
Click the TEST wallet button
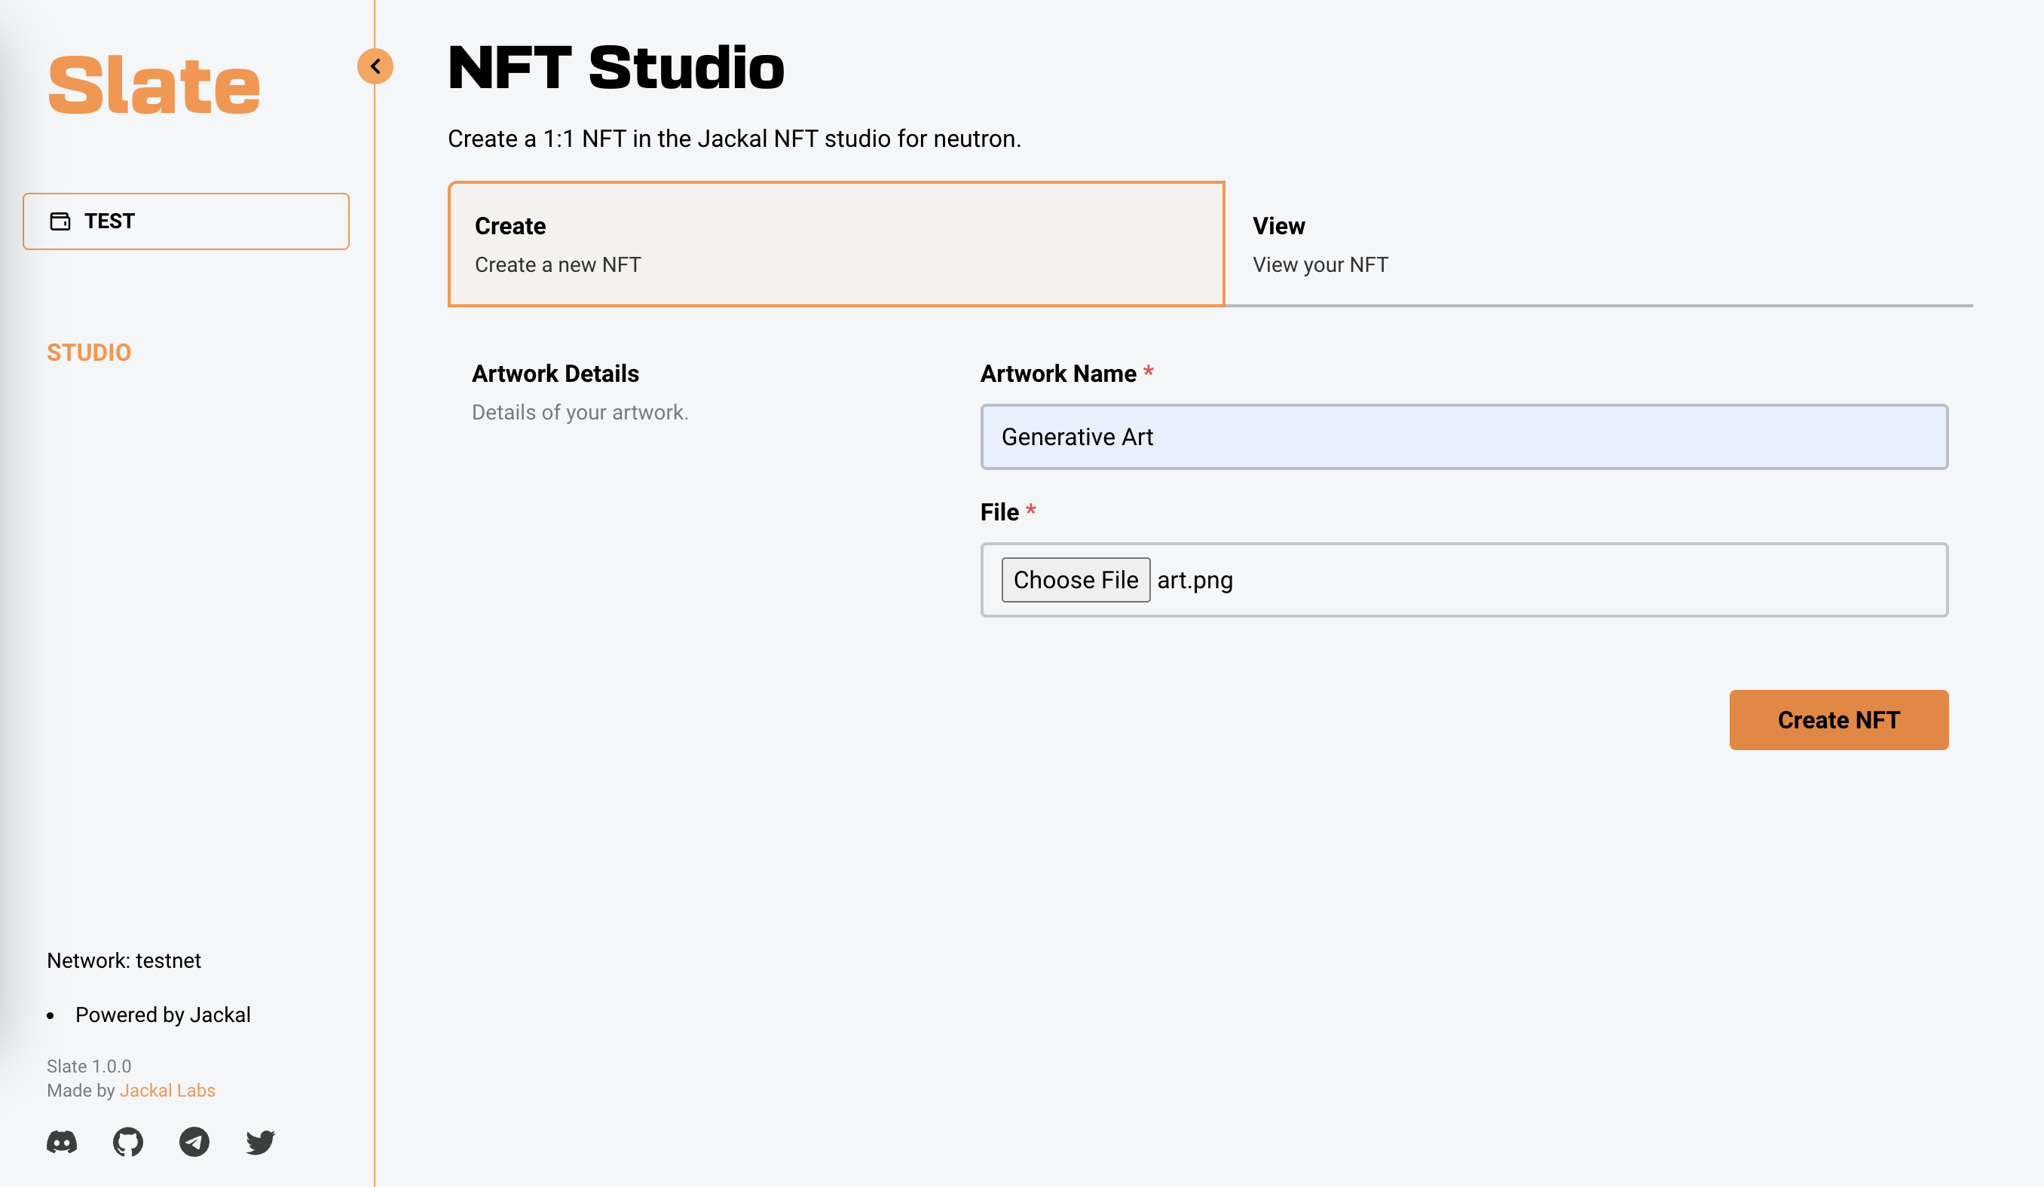coord(185,221)
